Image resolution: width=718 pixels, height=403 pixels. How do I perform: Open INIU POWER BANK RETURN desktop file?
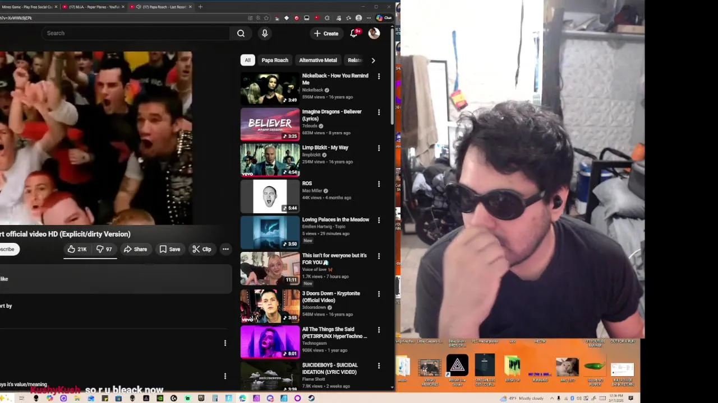point(622,373)
